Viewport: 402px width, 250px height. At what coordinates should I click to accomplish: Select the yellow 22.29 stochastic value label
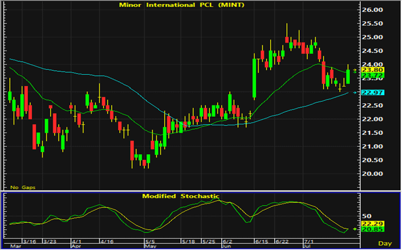(372, 224)
